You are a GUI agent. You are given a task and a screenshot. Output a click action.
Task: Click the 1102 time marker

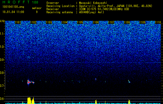click(x=33, y=22)
